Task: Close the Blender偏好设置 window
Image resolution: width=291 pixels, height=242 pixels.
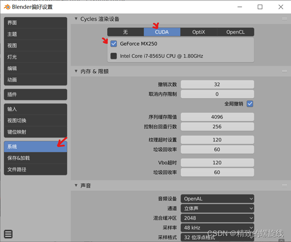Action: 281,7
